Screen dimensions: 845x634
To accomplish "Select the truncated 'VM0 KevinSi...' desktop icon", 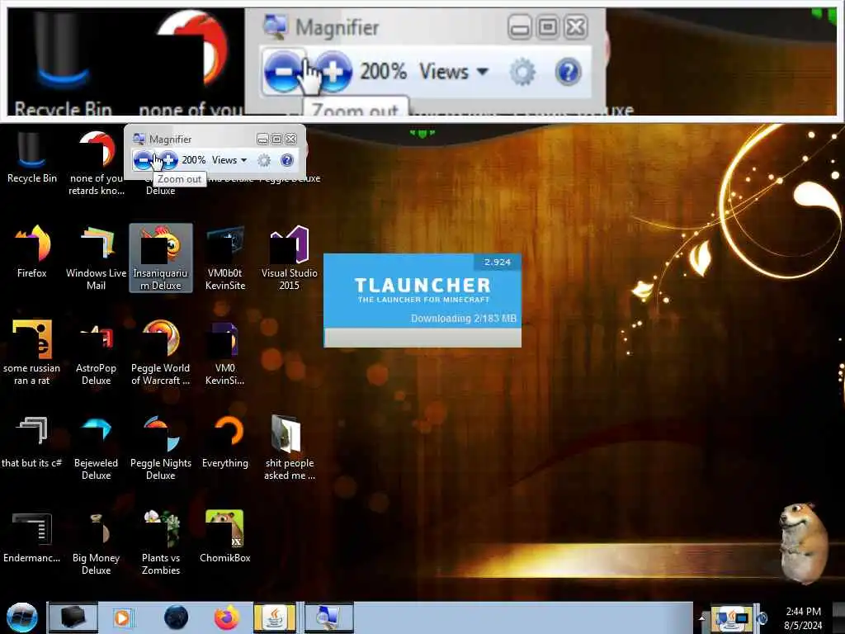I will coord(225,352).
